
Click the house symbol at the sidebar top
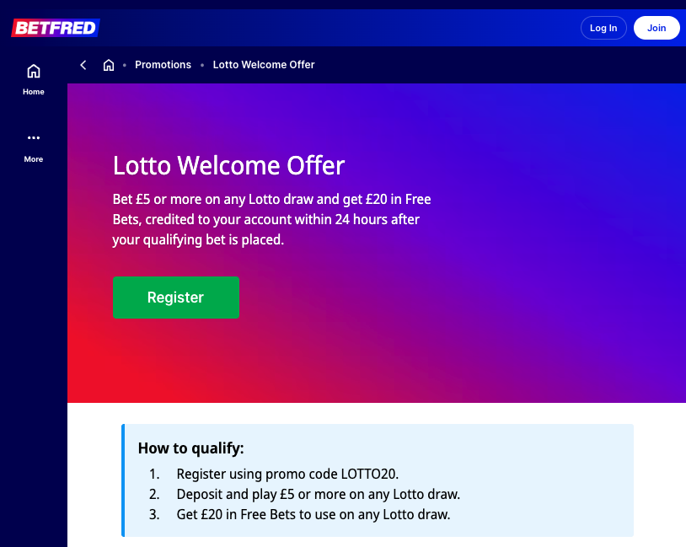tap(33, 71)
